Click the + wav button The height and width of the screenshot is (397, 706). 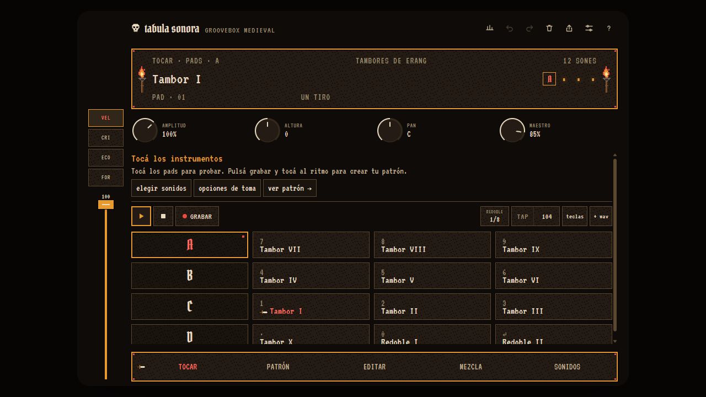601,216
